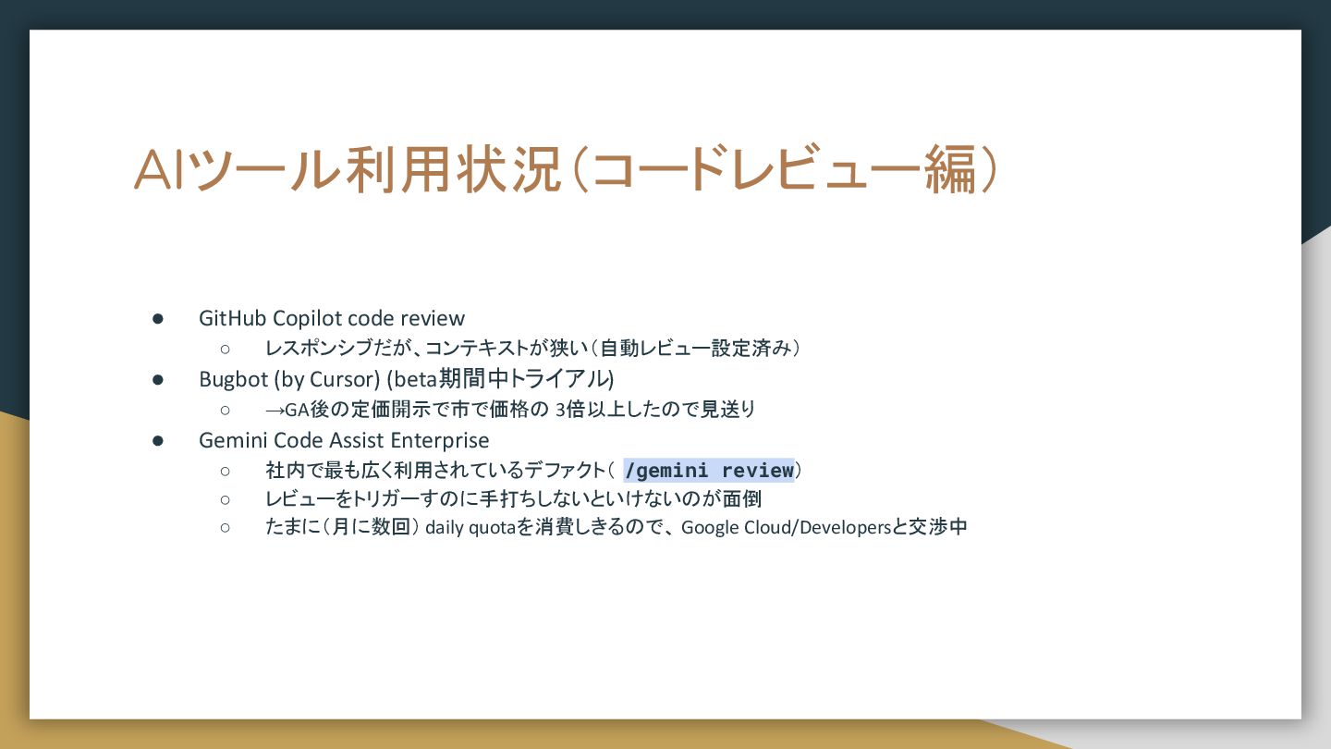Select the Gemini Code Assist Enterprise bullet
This screenshot has width=1331, height=749.
[344, 440]
